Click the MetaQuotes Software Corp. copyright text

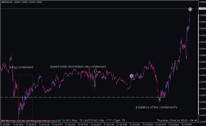tap(28, 121)
